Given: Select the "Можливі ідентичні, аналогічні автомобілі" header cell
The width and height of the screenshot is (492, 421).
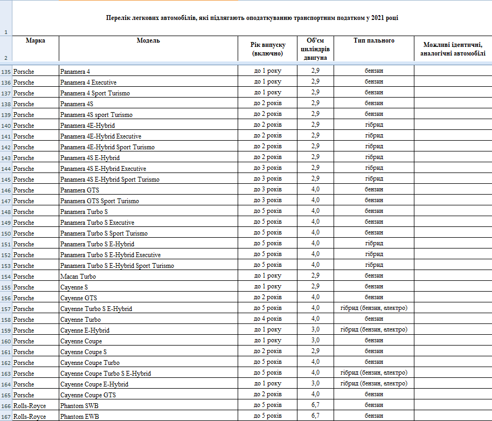Looking at the screenshot, I should click(x=453, y=49).
